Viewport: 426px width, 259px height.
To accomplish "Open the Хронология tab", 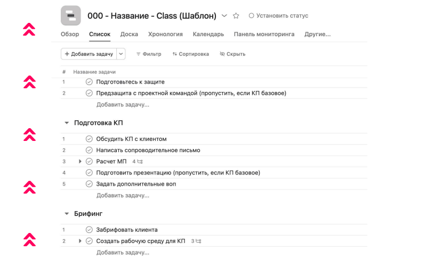I will point(165,34).
